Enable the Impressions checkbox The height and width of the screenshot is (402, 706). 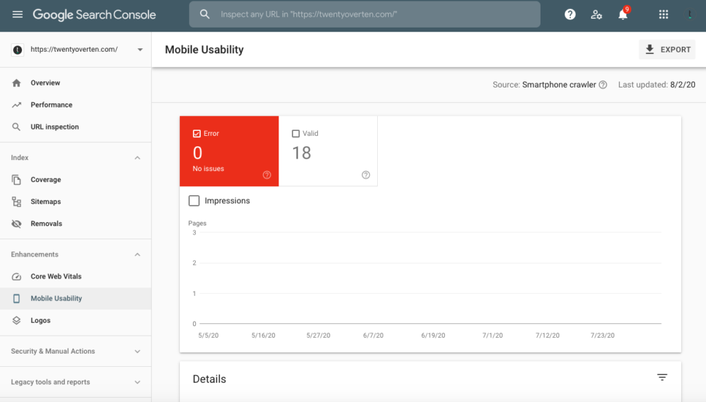(x=194, y=201)
